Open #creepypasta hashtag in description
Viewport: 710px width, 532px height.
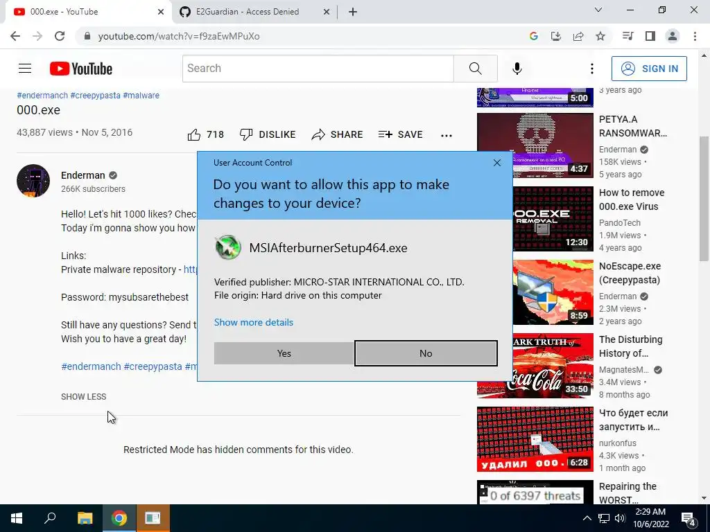(153, 366)
